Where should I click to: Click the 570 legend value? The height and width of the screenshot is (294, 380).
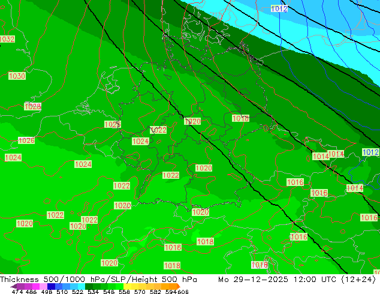140,292
